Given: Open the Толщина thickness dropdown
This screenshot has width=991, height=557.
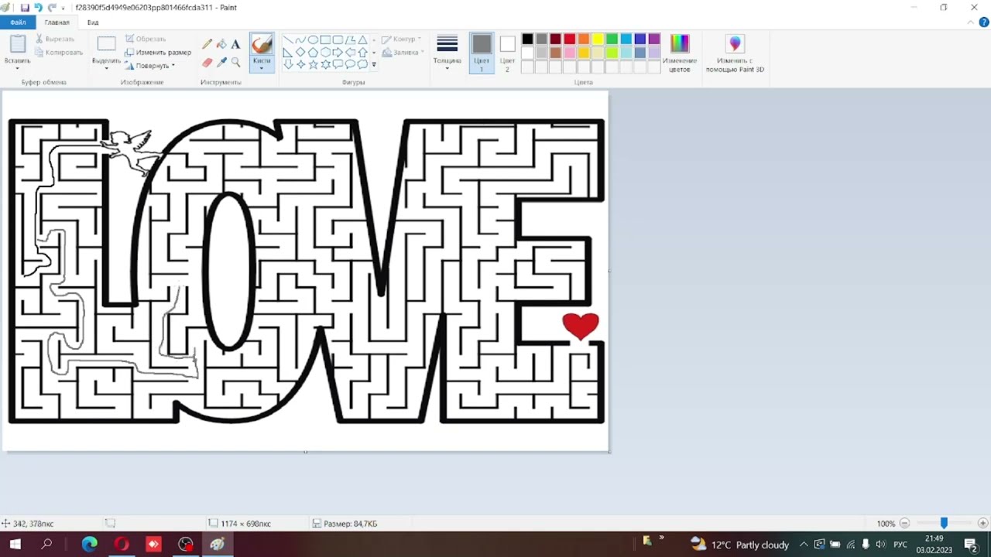Looking at the screenshot, I should (447, 53).
